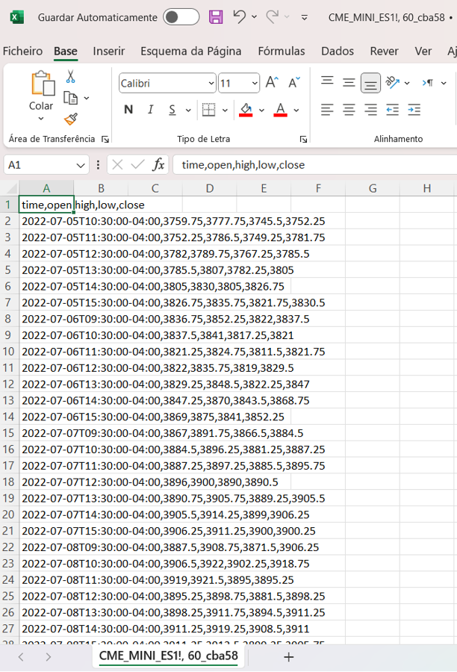Center align text horizontally

[349, 110]
